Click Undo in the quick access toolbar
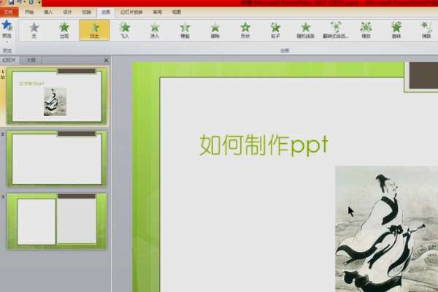The height and width of the screenshot is (292, 438). tap(20, 2)
